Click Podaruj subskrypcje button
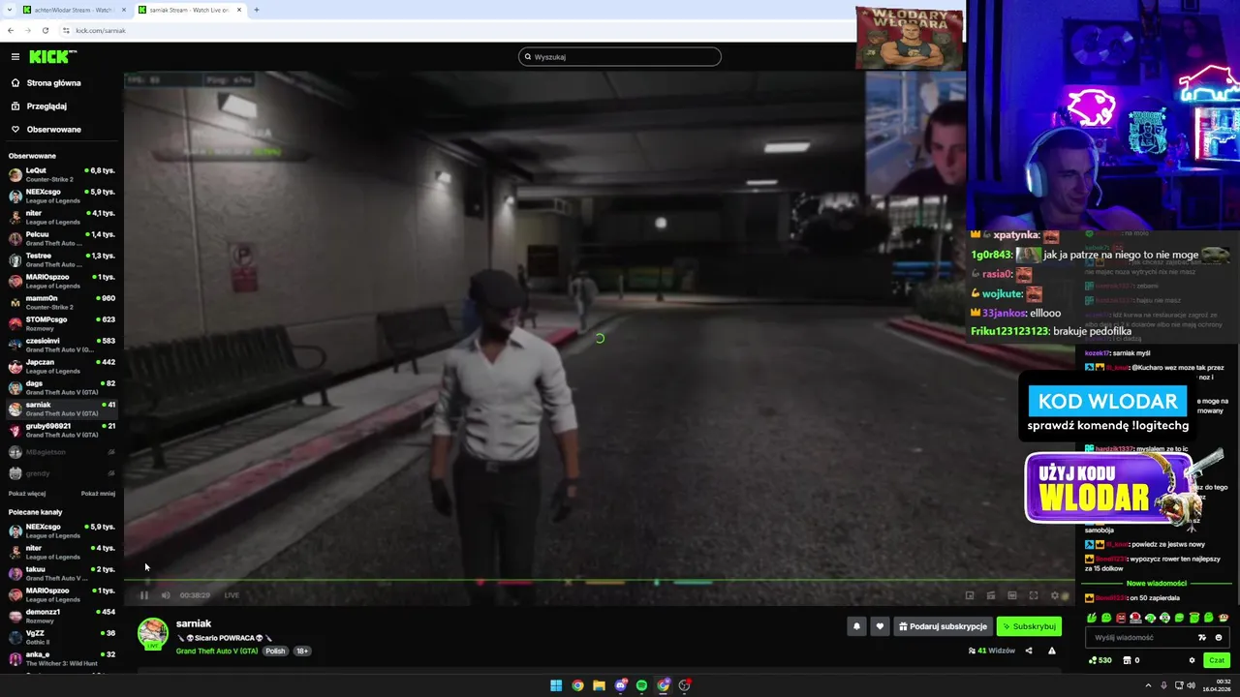 click(x=943, y=626)
